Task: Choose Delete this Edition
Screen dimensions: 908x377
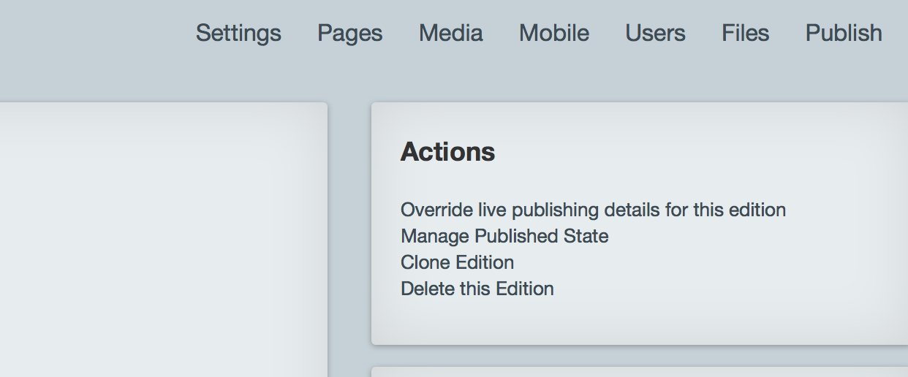Action: [x=477, y=289]
